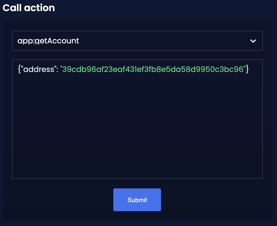Click the opening curly brace in JSON
Image resolution: width=277 pixels, height=226 pixels.
tap(19, 69)
